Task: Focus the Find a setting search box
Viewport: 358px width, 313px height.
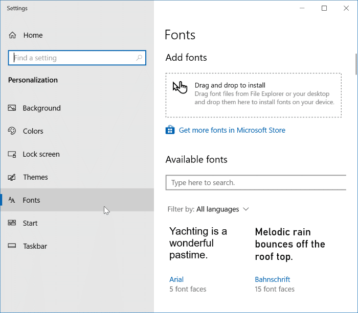Action: pyautogui.click(x=77, y=58)
